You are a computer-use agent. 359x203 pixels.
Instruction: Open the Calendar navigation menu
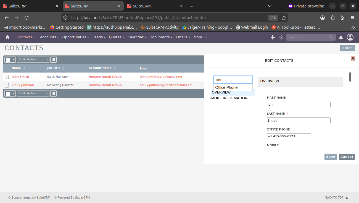[137, 37]
